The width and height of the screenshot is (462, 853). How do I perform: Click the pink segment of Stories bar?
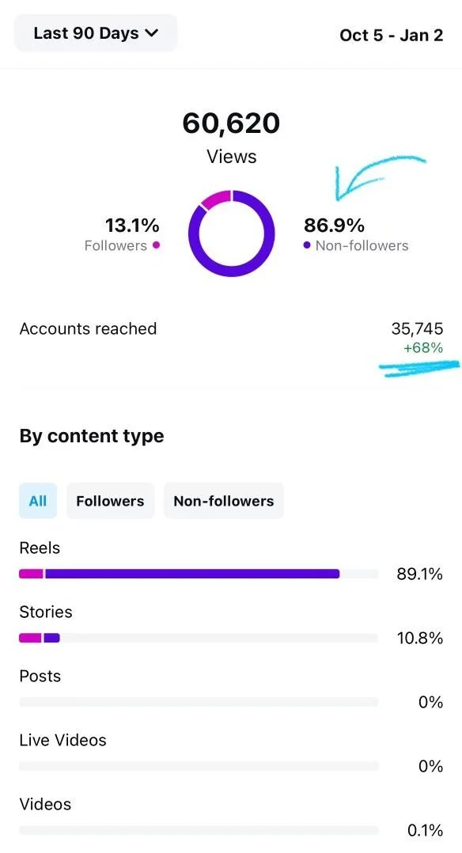(31, 638)
